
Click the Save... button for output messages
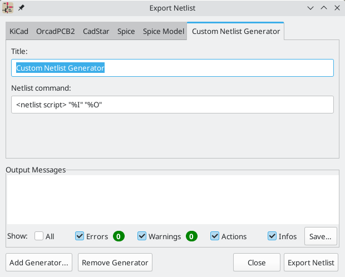click(x=321, y=236)
